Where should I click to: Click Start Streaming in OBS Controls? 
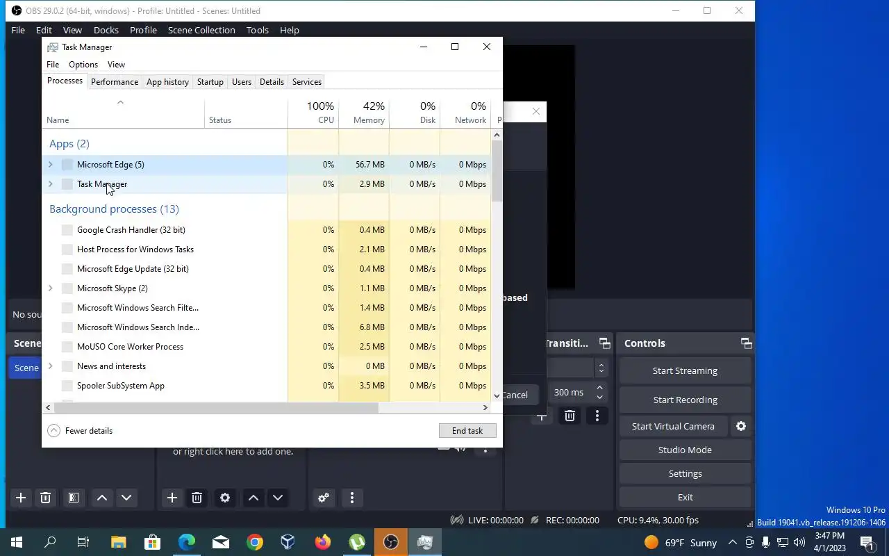click(685, 371)
